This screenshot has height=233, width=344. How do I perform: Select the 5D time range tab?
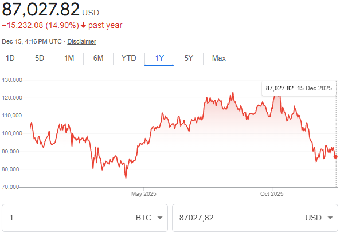click(40, 58)
